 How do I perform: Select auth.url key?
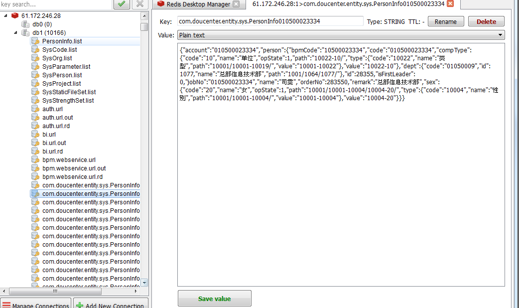tap(52, 109)
